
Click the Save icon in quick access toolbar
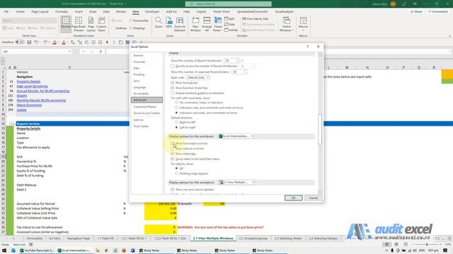pos(29,42)
